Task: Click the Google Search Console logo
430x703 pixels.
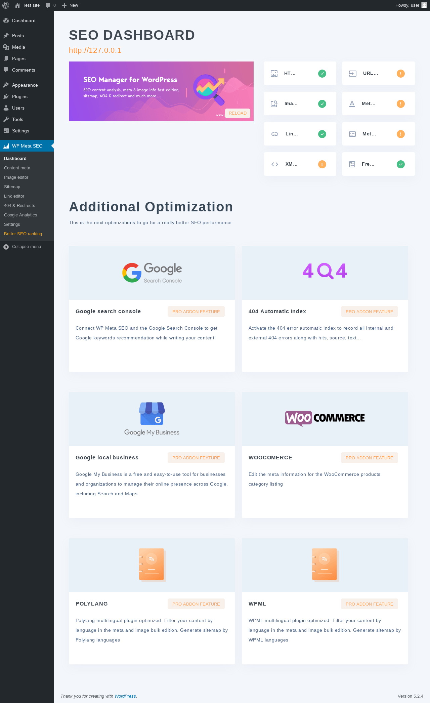Action: click(152, 273)
